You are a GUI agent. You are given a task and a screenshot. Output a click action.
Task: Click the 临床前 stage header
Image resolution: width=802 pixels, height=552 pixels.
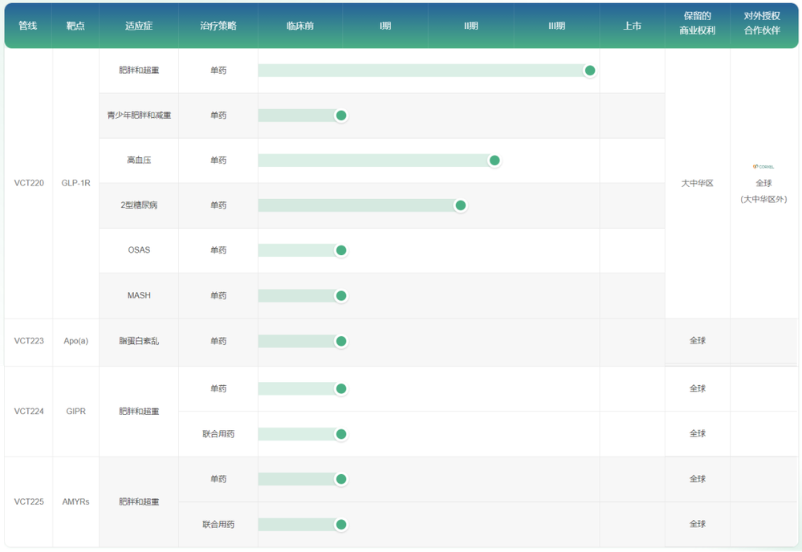pos(300,26)
